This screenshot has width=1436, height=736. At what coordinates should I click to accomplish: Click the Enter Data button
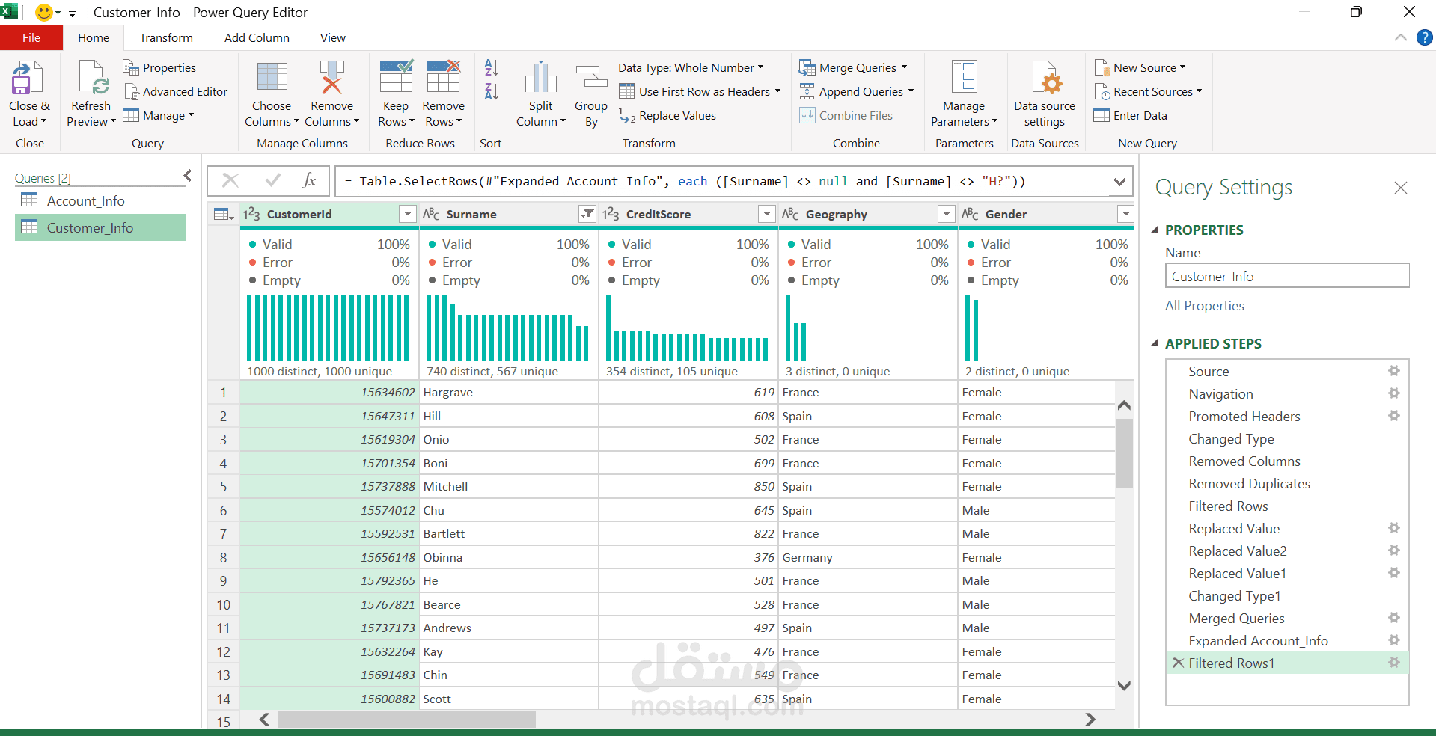click(x=1130, y=115)
